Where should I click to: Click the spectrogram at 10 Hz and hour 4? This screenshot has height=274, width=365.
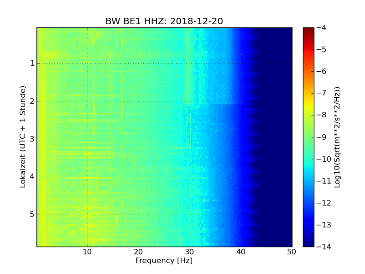click(88, 177)
